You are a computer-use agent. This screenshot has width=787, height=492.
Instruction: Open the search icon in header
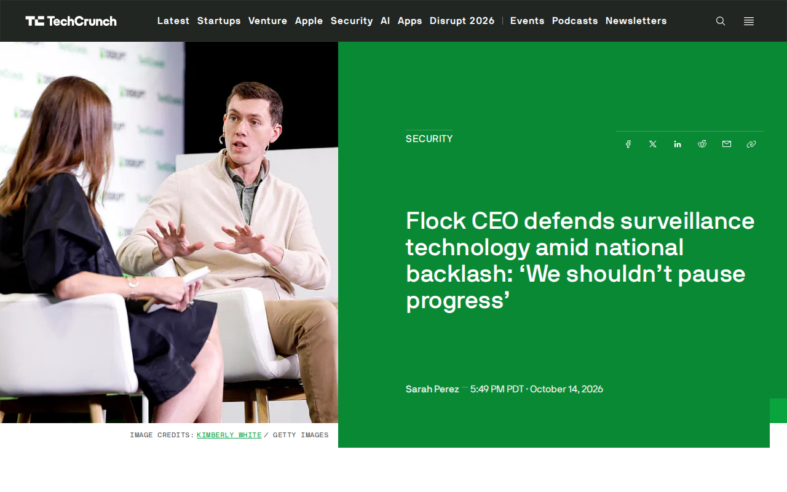pyautogui.click(x=721, y=21)
